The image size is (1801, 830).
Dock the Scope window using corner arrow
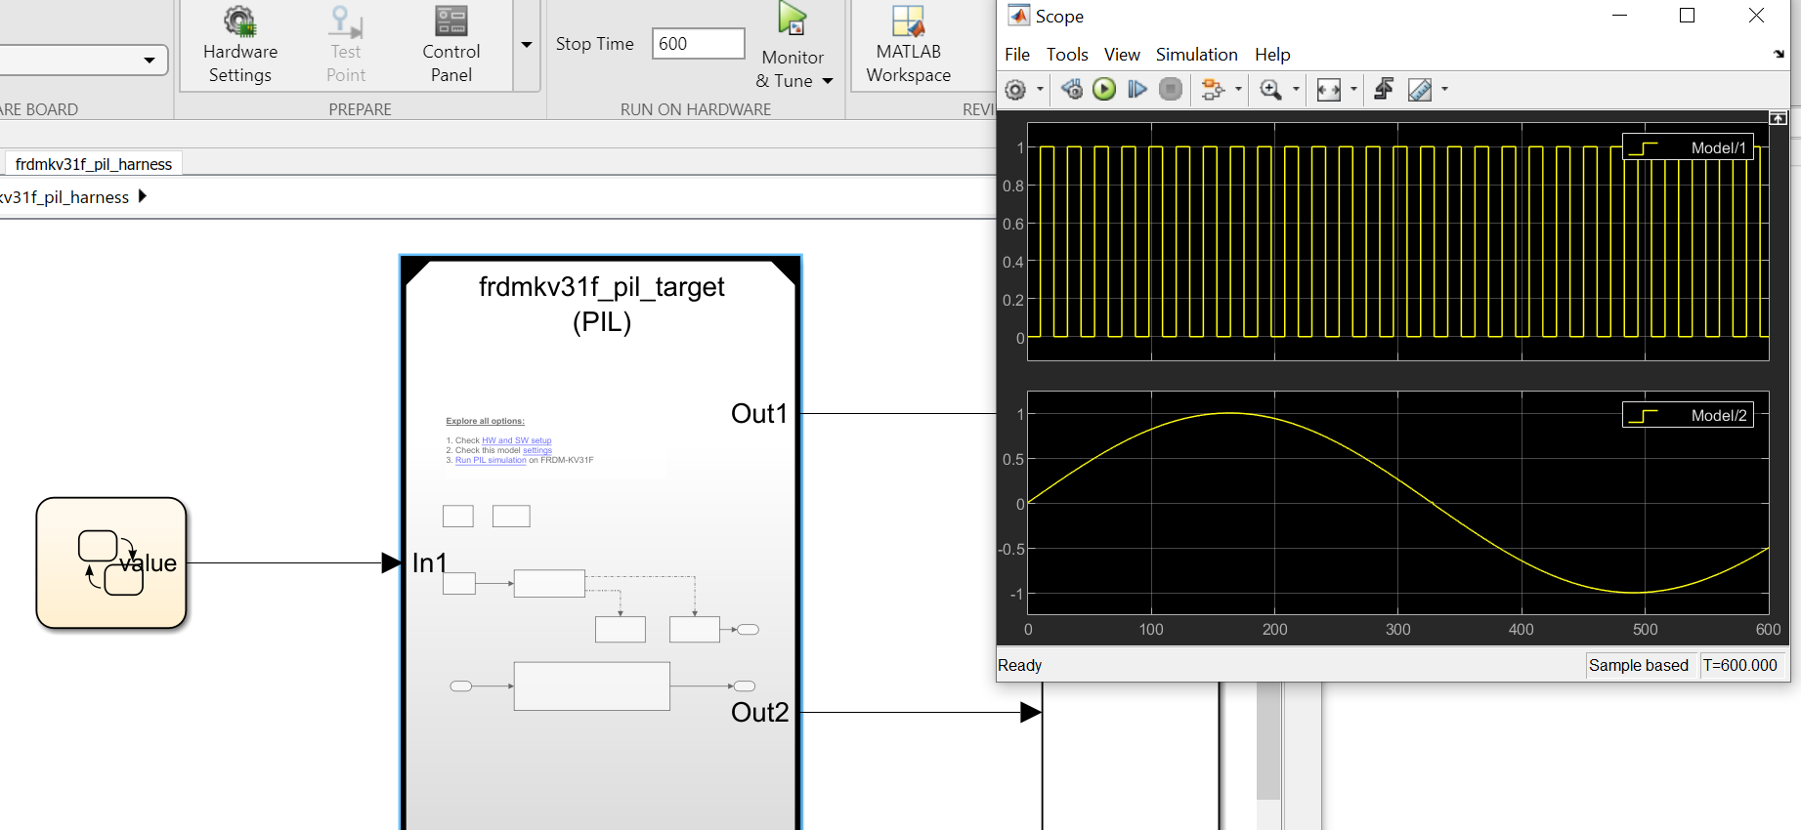pyautogui.click(x=1779, y=55)
